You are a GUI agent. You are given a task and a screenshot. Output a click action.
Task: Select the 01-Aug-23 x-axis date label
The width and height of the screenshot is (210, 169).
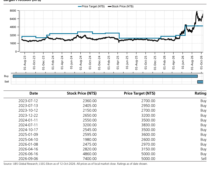(25, 63)
